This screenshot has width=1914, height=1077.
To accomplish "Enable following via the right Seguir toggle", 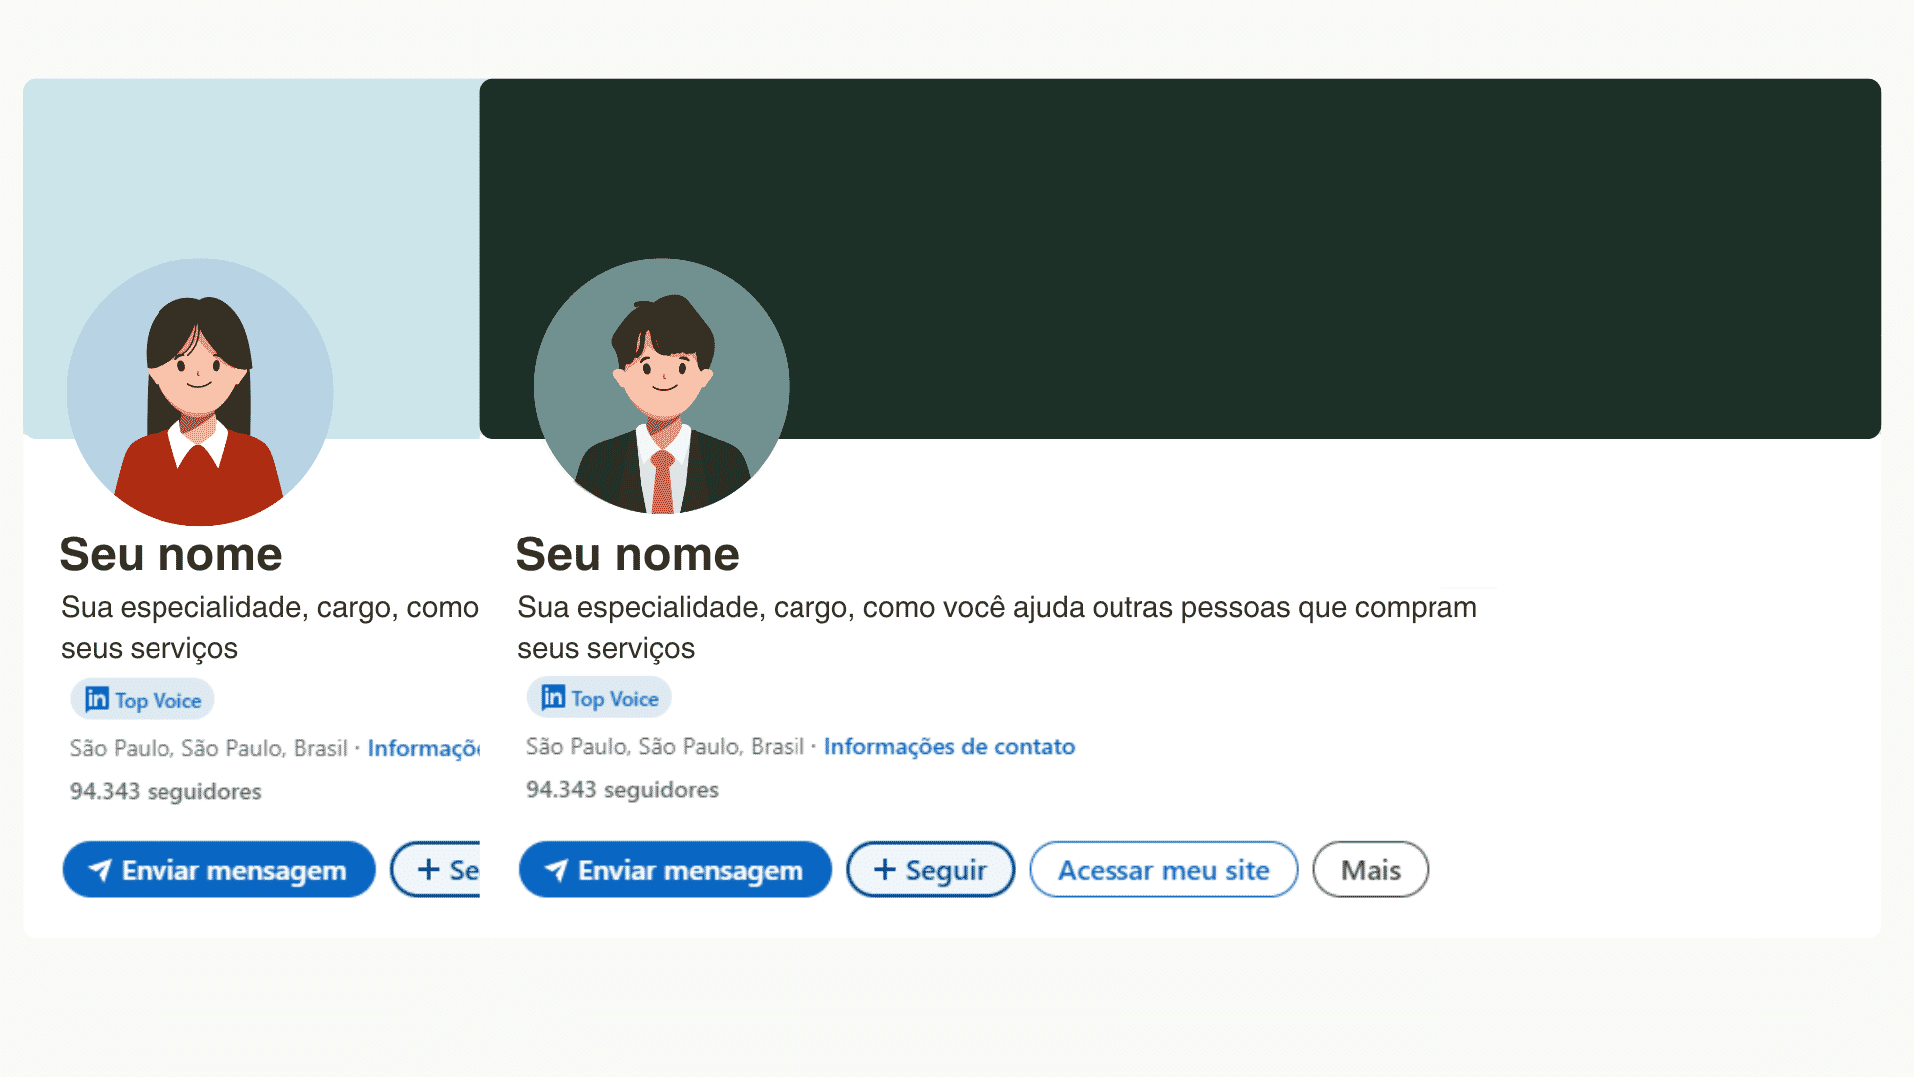I will tap(930, 869).
